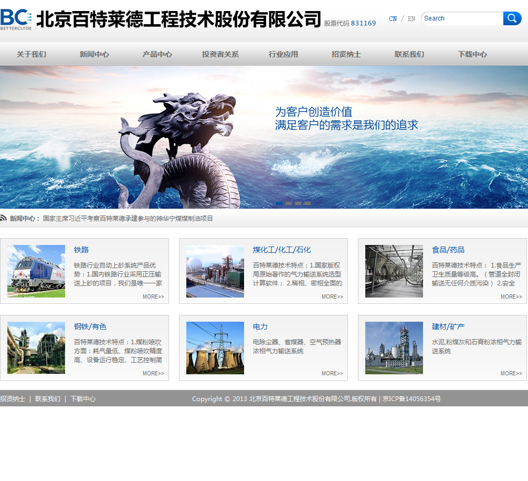Open the steel plant thumbnail
Image resolution: width=528 pixels, height=481 pixels.
click(x=36, y=348)
